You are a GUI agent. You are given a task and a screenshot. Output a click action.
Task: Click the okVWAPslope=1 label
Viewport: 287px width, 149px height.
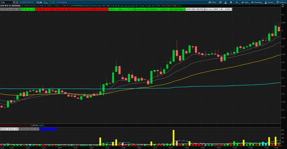pyautogui.click(x=178, y=9)
